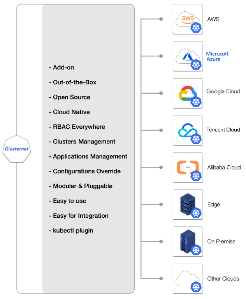Click the Tencent Cloud cluster icon

(x=188, y=130)
